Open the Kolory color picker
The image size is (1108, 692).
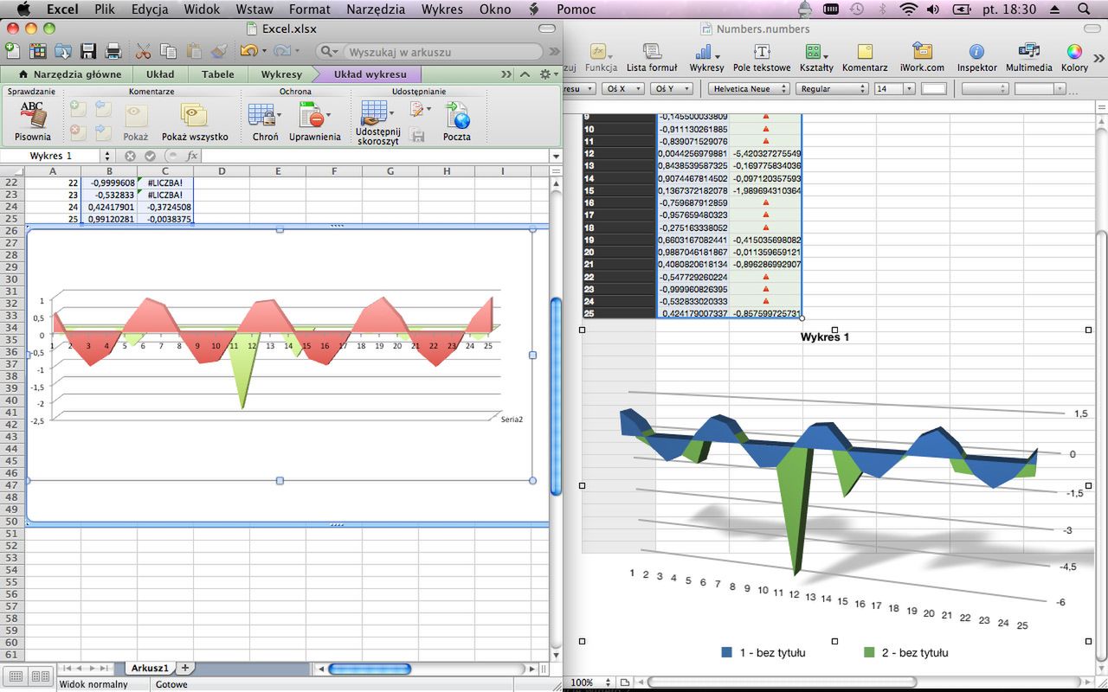(1074, 56)
